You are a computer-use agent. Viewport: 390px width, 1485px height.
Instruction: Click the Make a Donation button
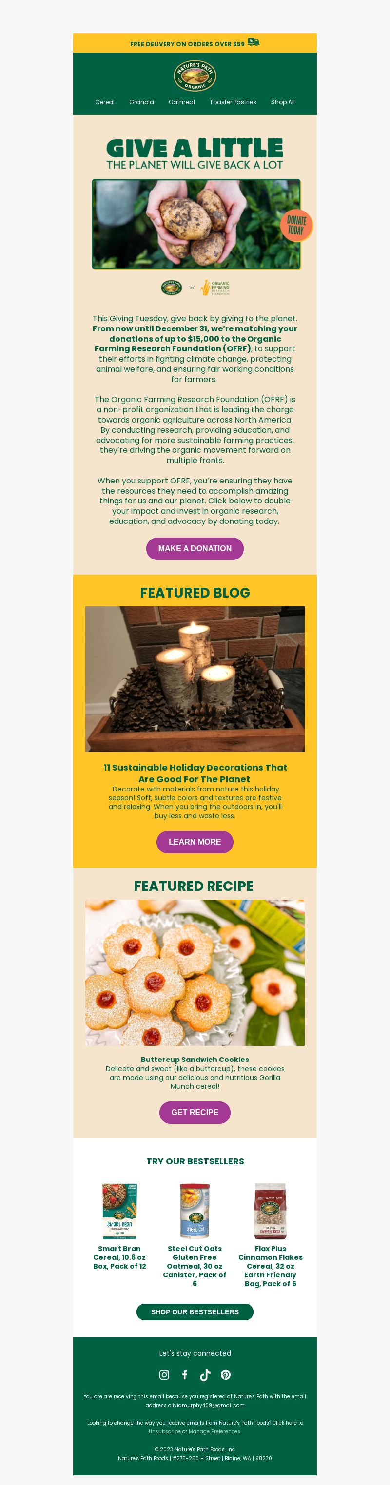(195, 548)
